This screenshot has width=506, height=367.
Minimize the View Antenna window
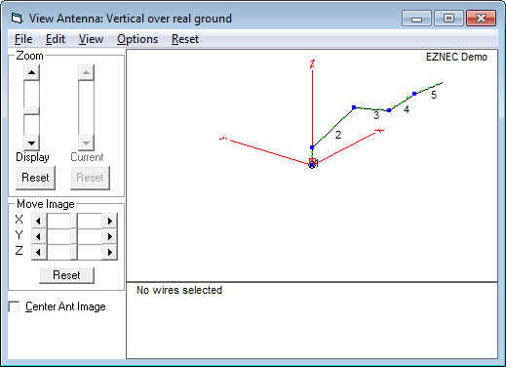point(416,19)
